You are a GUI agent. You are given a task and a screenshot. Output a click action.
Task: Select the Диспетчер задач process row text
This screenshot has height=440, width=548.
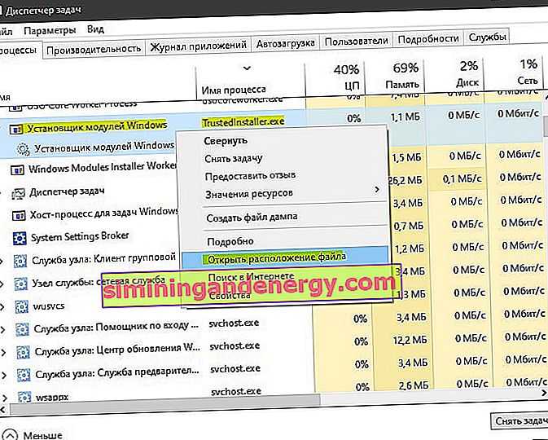(67, 191)
